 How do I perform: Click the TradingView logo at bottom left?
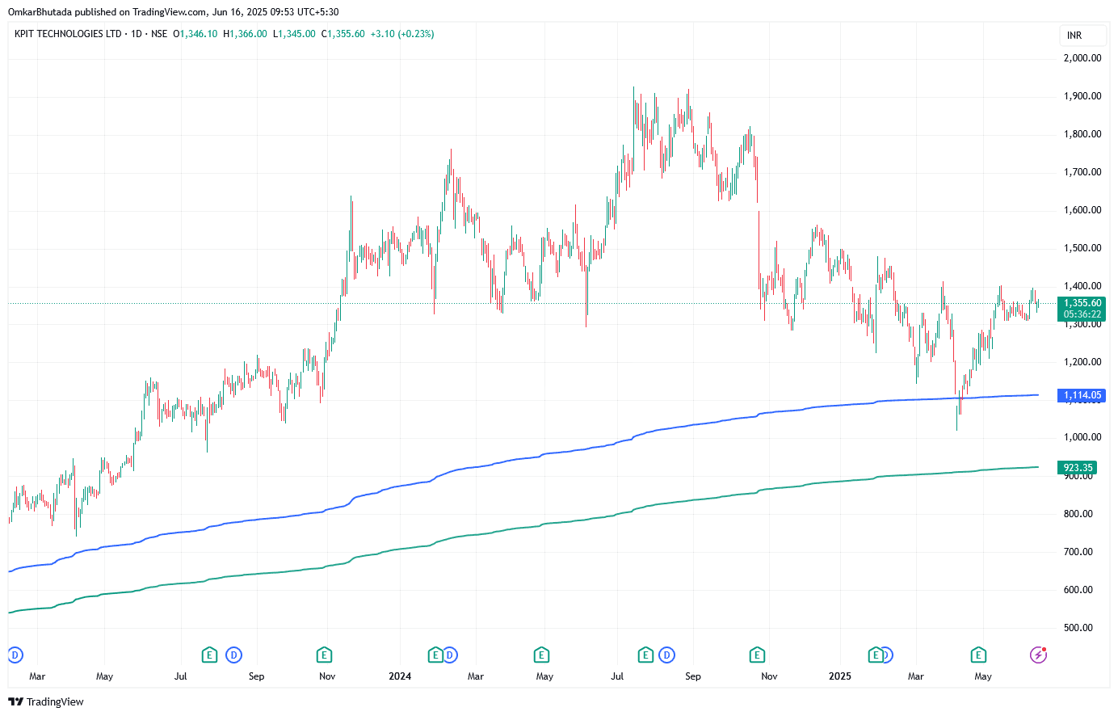coord(46,701)
